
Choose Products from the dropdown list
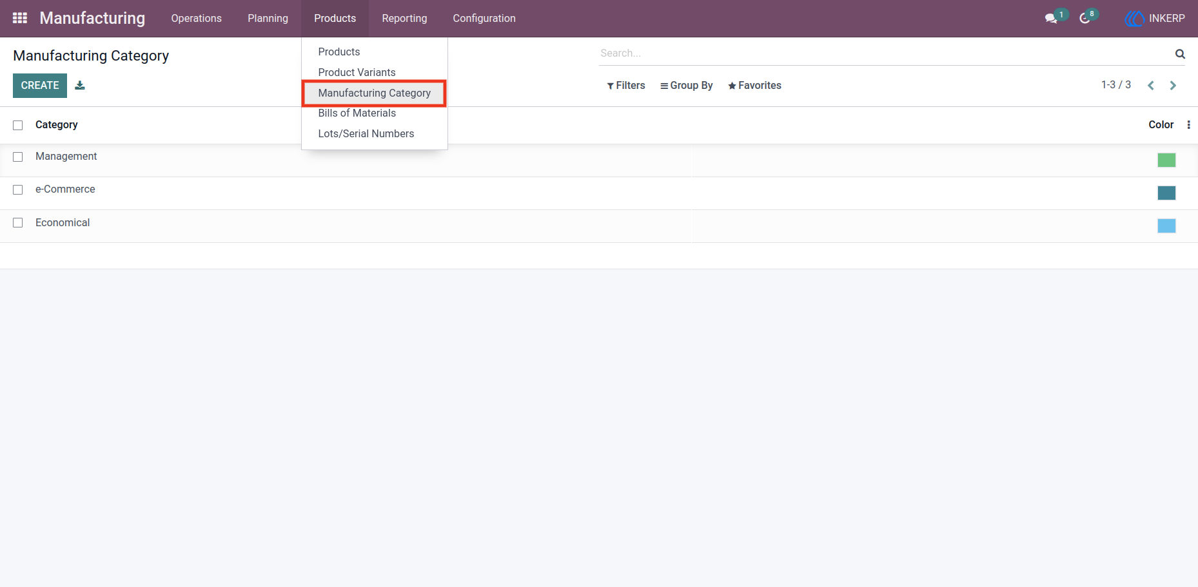[375, 52]
